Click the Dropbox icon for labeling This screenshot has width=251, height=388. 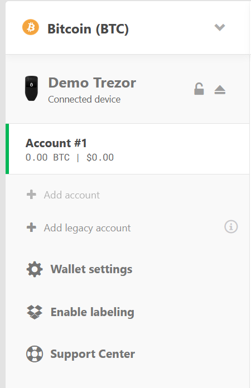(x=35, y=312)
